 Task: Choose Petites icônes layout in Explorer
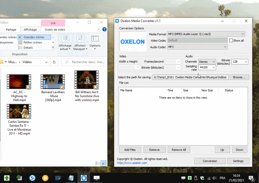pyautogui.click(x=33, y=42)
